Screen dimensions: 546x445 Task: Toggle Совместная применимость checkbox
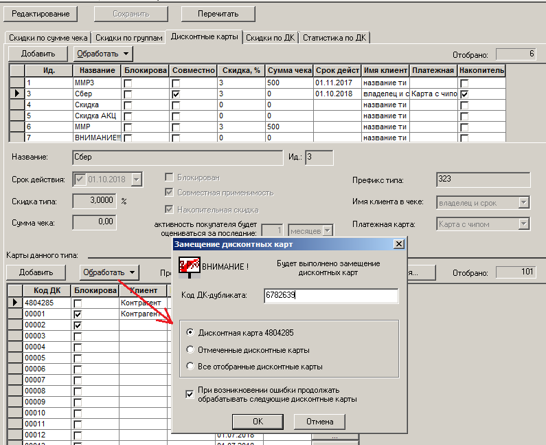pos(169,192)
